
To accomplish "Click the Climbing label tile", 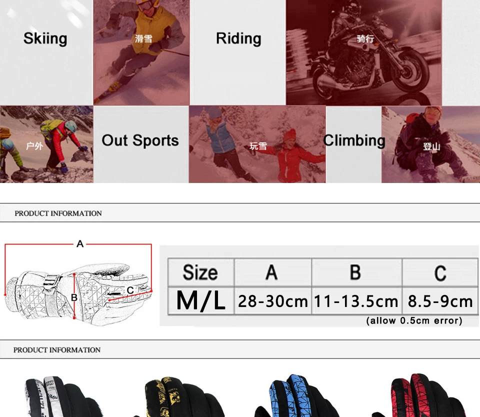I will pos(354,144).
